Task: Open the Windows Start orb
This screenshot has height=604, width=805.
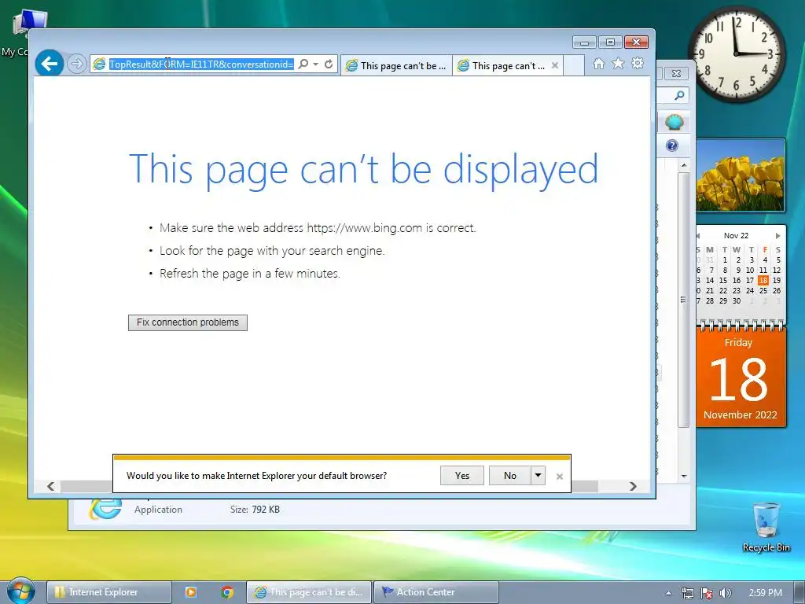Action: coord(21,591)
